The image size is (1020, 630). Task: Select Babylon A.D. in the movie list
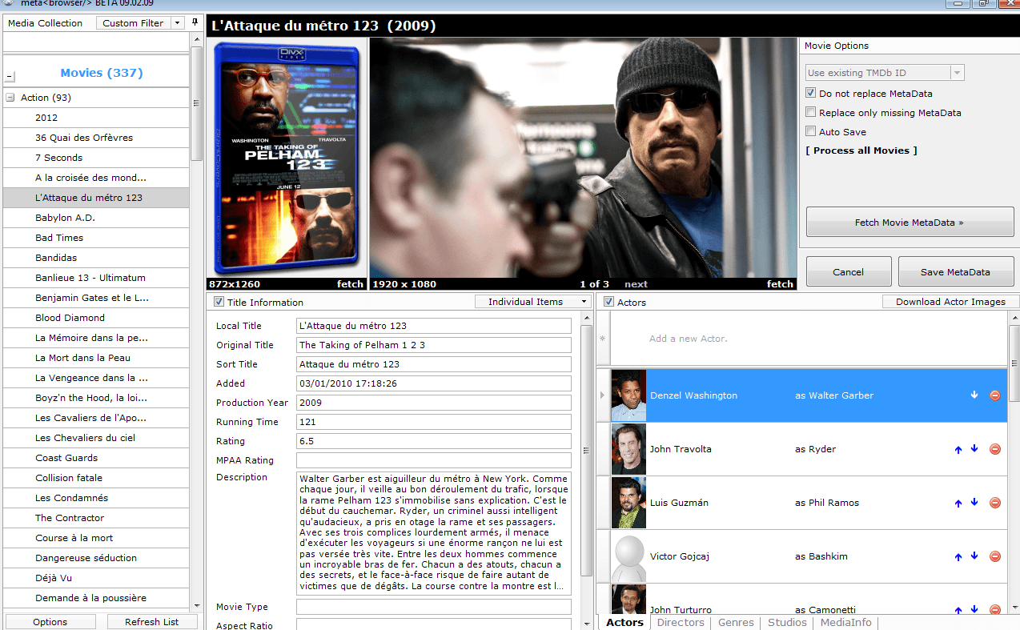click(x=96, y=218)
